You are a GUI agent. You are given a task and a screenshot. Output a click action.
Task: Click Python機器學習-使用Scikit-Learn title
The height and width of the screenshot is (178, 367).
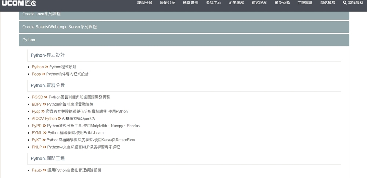tap(76, 133)
